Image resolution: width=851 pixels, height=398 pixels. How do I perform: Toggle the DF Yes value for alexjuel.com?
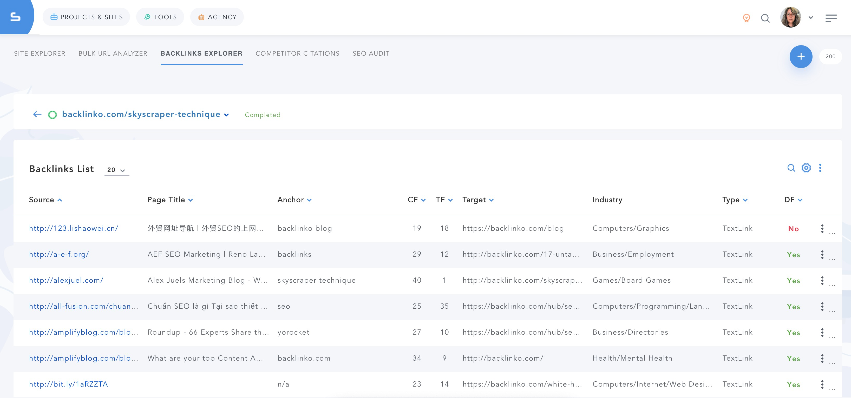tap(794, 280)
